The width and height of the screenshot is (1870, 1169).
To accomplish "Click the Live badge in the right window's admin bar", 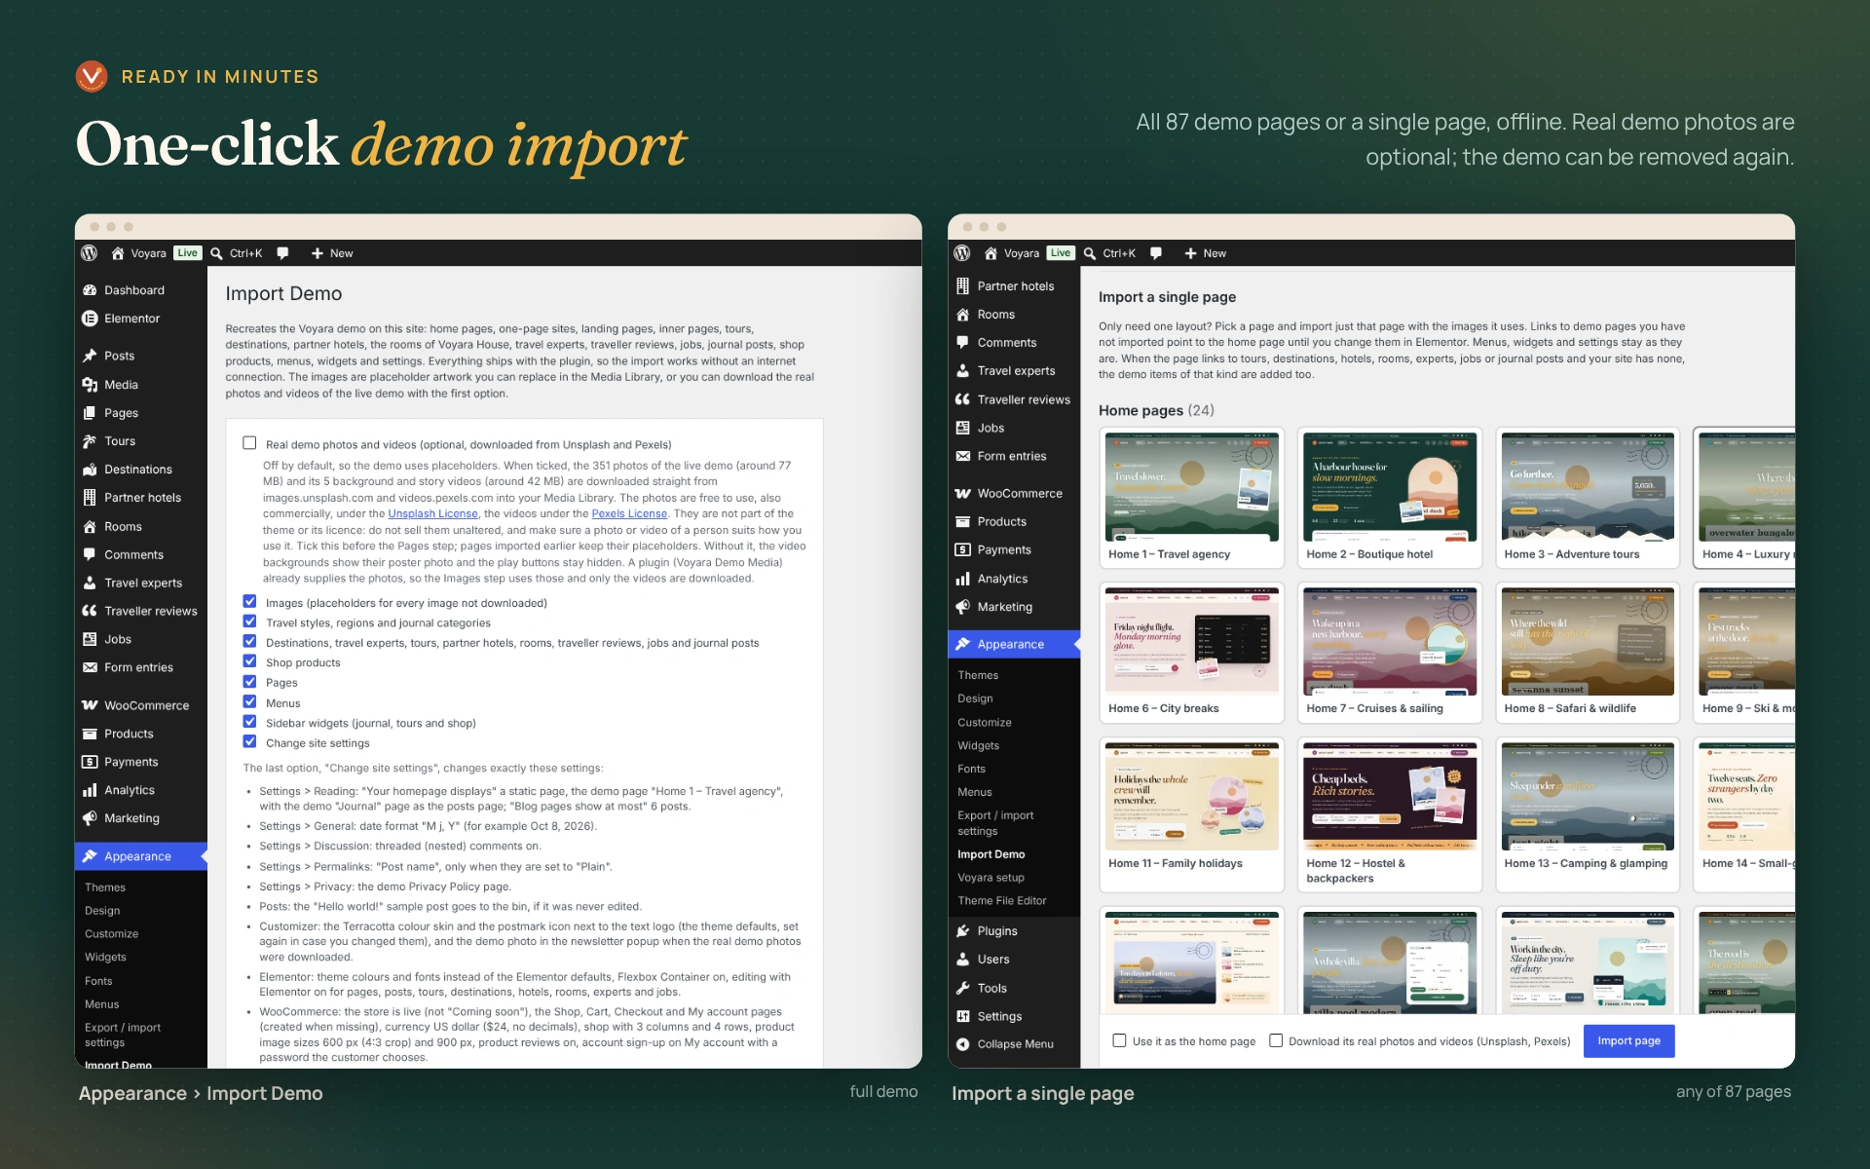I will click(x=1060, y=253).
